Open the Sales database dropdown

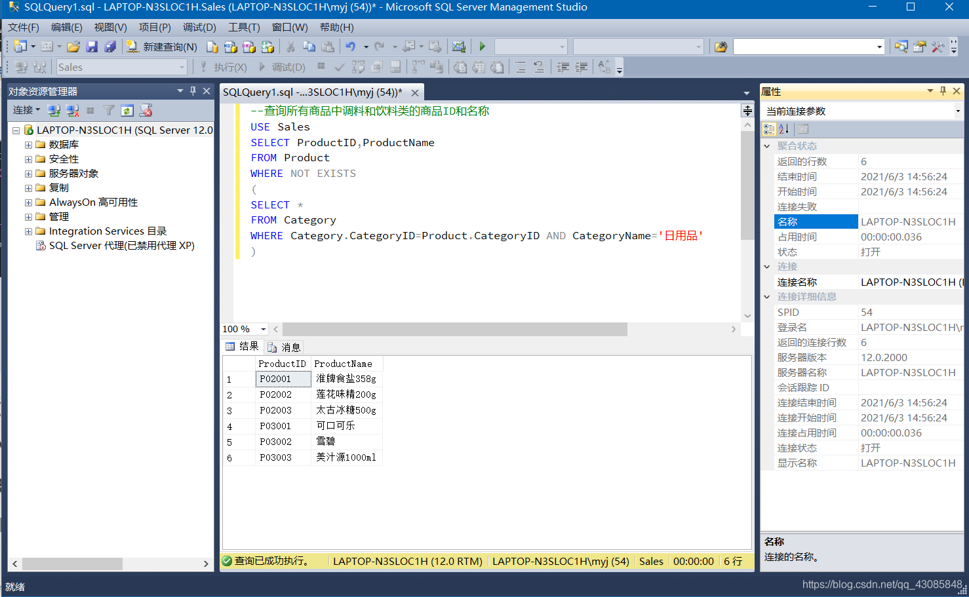click(x=182, y=67)
